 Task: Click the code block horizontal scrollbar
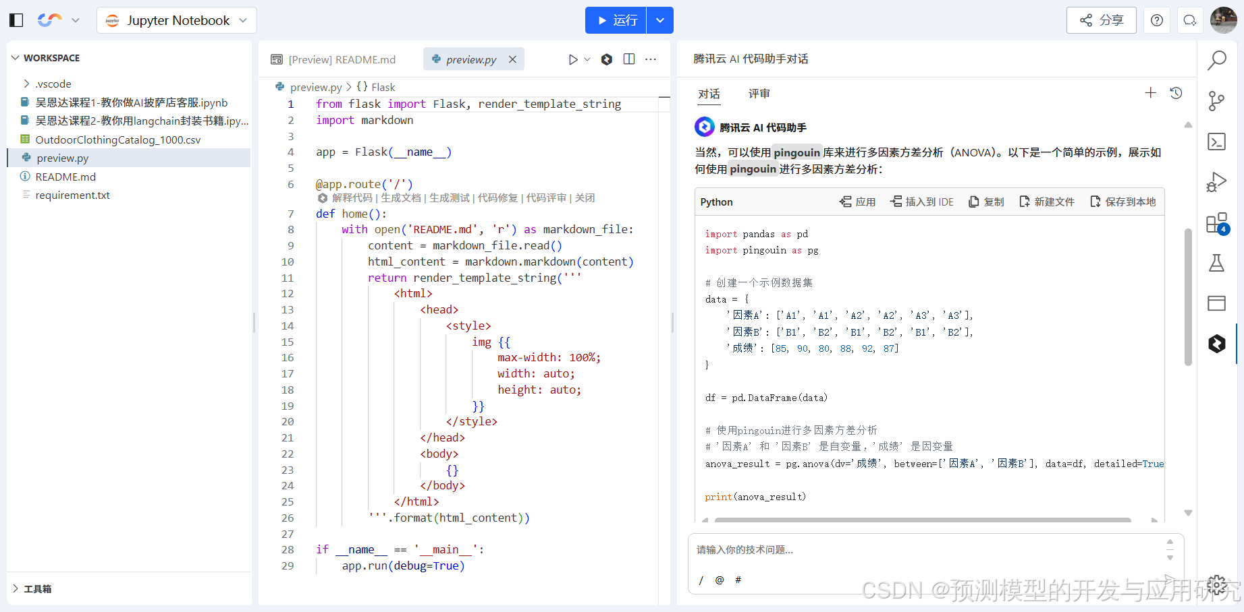point(923,520)
